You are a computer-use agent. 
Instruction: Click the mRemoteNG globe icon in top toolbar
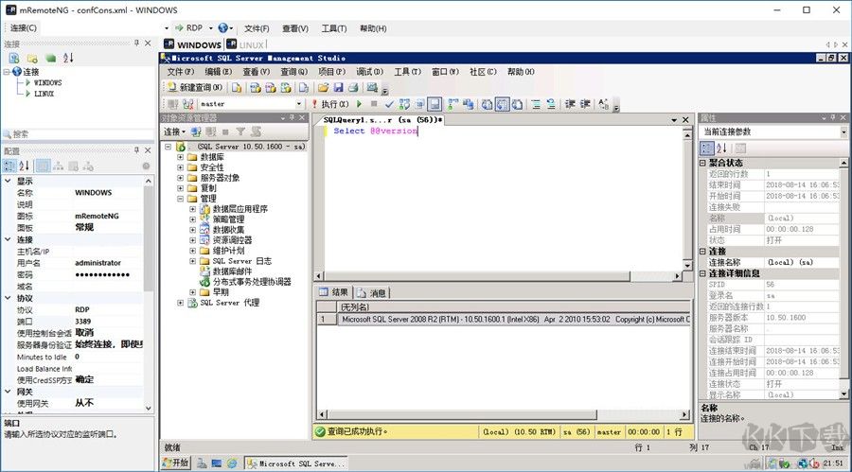point(223,28)
